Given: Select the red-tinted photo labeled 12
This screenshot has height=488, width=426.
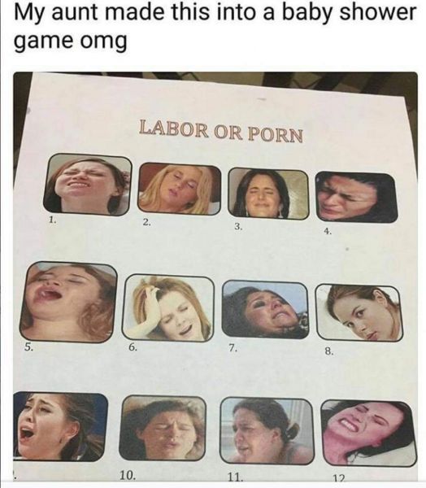Looking at the screenshot, I should 369,434.
